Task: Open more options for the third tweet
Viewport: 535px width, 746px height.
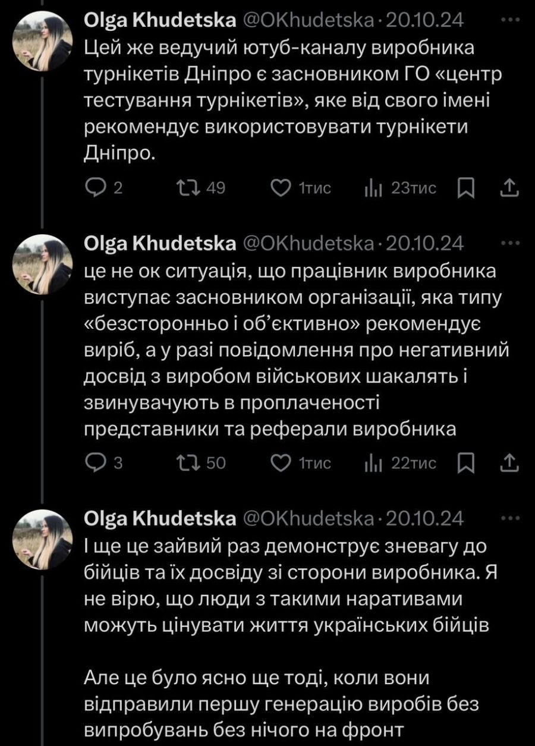Action: (510, 518)
